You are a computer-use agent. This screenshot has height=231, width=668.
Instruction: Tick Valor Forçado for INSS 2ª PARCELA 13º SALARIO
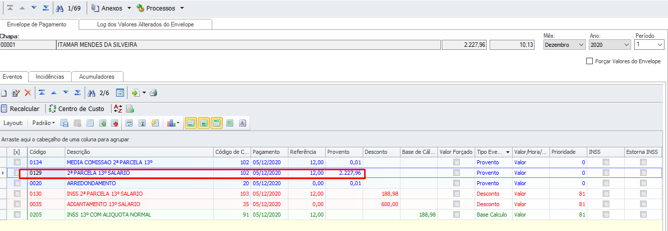(x=456, y=194)
